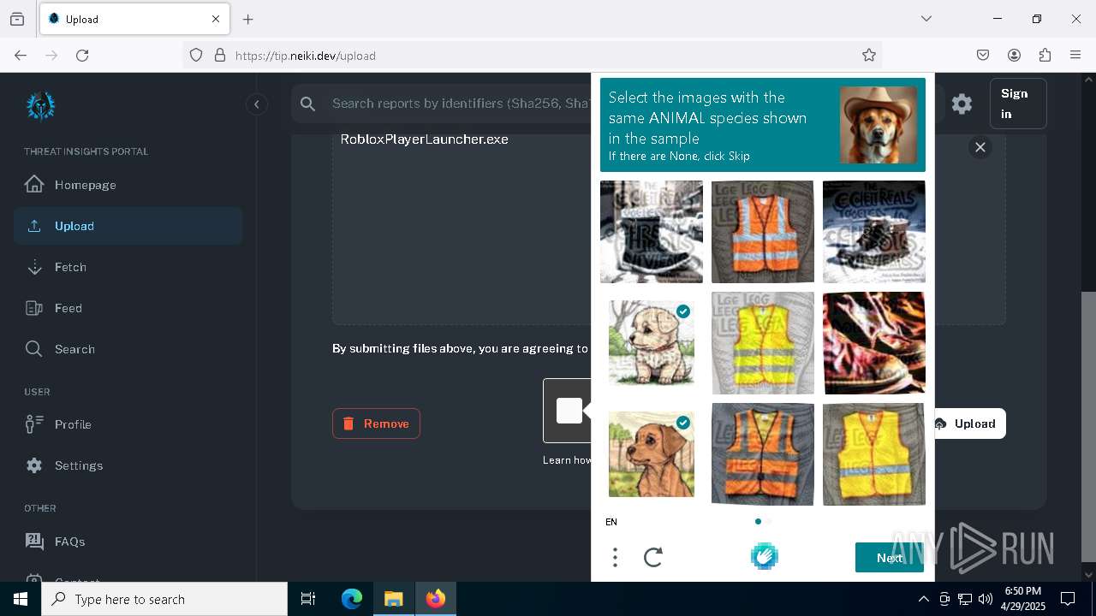Click the gear icon beside Settings in sidebar
Screen dimensions: 1096x616
34,465
